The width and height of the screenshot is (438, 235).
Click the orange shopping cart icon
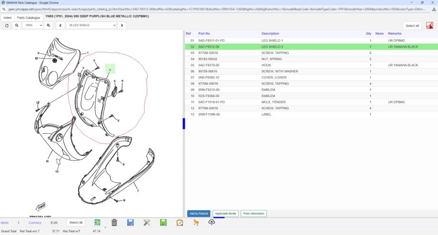tap(196, 223)
